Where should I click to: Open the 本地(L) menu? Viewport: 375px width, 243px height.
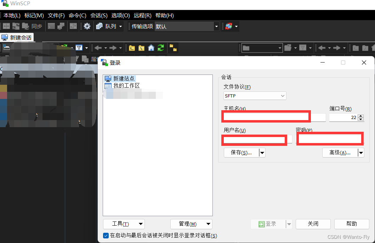[x=12, y=16]
